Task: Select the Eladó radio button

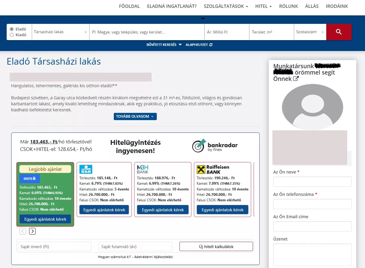Action: (x=12, y=29)
